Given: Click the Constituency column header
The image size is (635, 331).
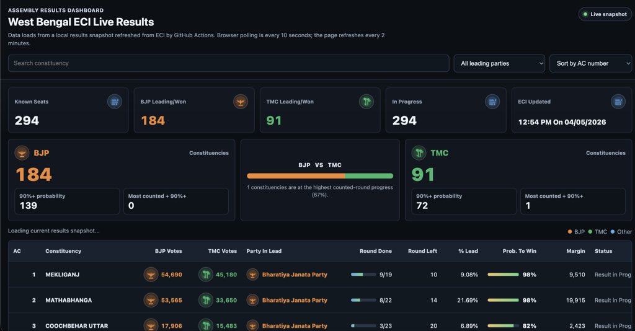Looking at the screenshot, I should tap(63, 251).
